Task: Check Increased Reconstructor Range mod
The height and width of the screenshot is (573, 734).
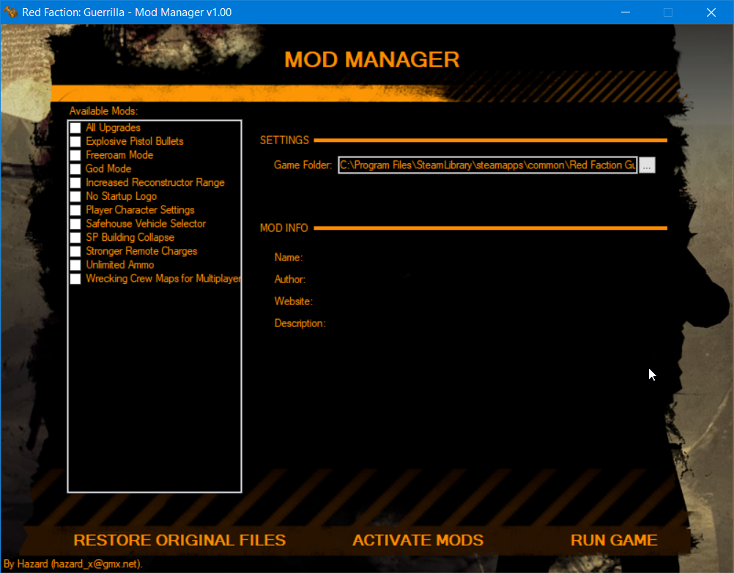Action: click(75, 183)
